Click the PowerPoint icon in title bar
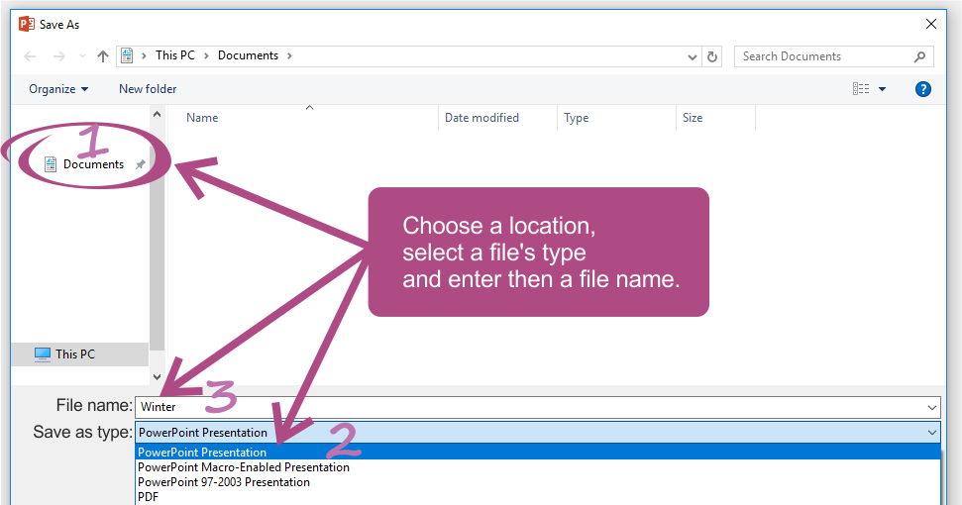The height and width of the screenshot is (505, 962). (27, 25)
